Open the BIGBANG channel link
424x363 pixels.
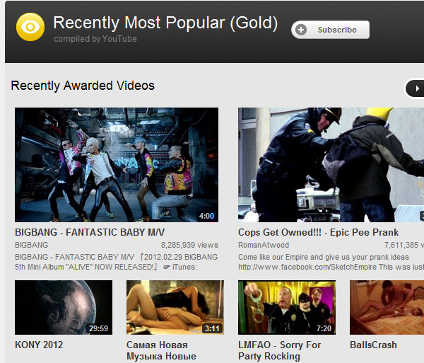point(31,245)
